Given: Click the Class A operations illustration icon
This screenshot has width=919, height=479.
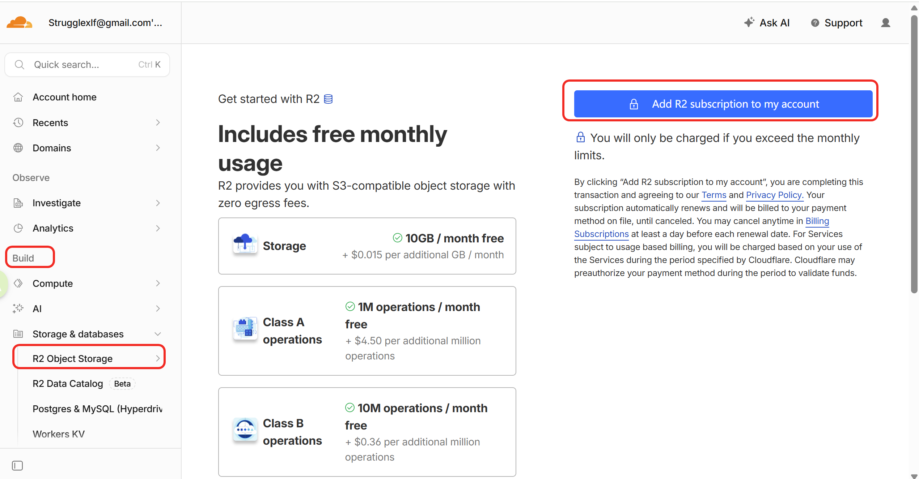Looking at the screenshot, I should 245,329.
